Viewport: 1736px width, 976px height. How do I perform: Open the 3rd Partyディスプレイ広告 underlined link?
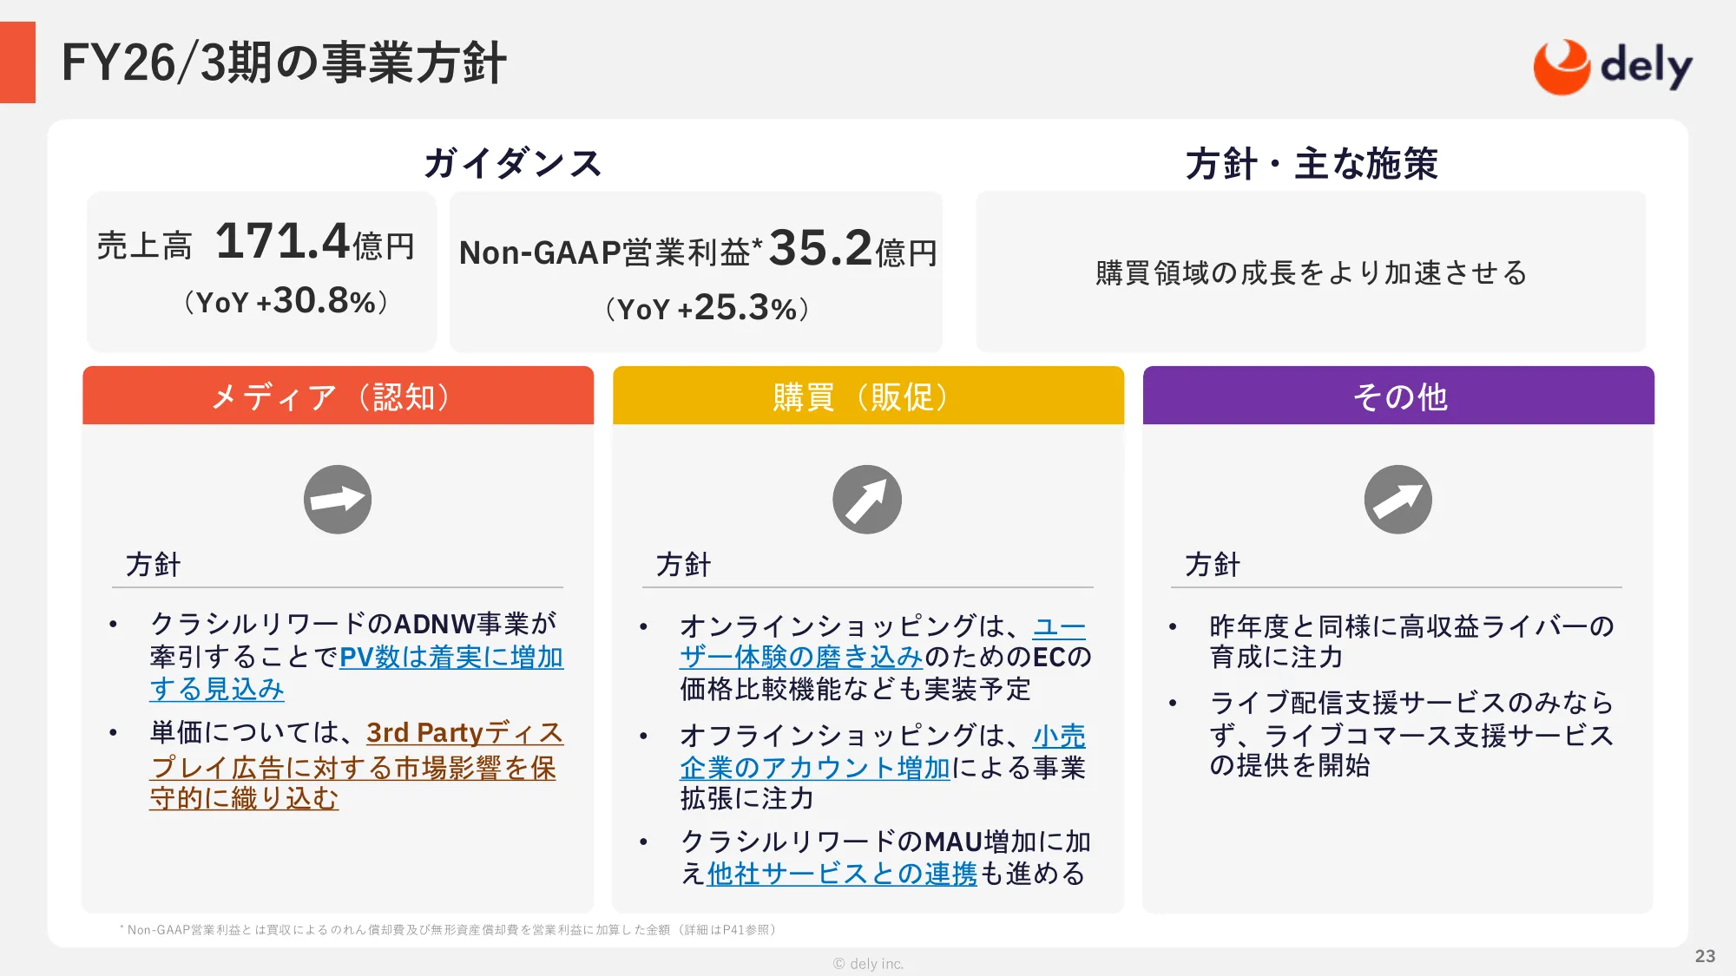(352, 767)
